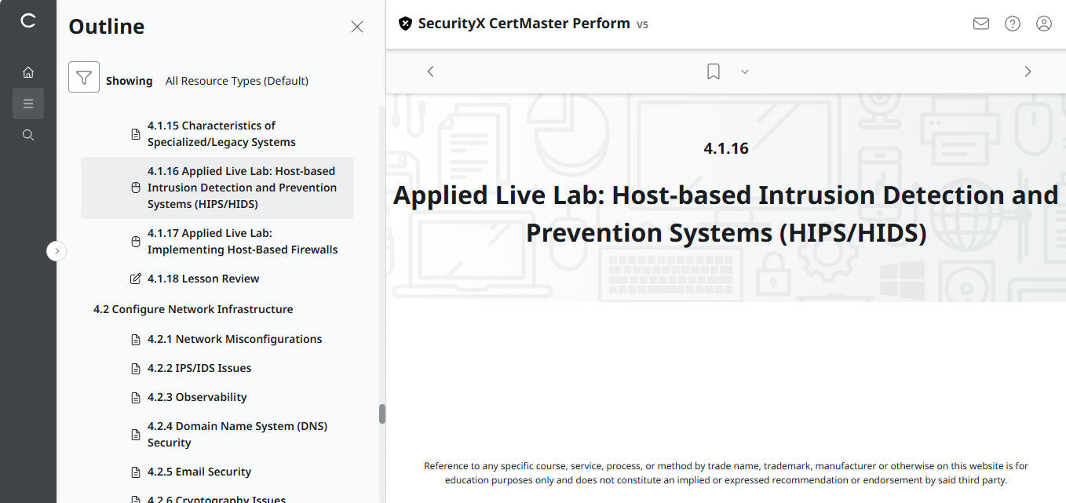Go to the next page
1066x503 pixels.
pos(1028,71)
